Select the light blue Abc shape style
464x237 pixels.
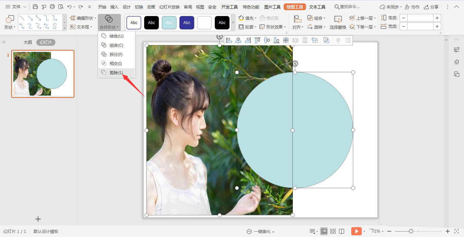[169, 23]
